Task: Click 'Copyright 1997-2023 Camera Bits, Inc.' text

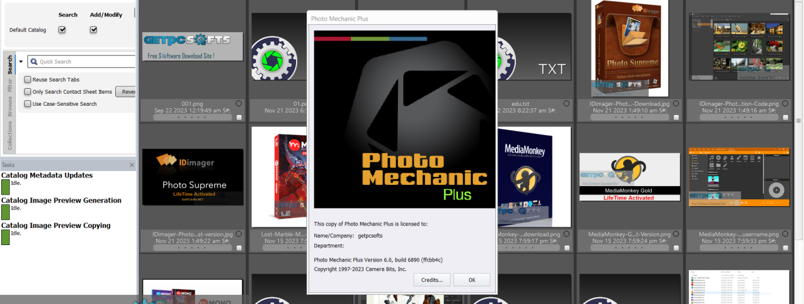Action: coord(360,269)
